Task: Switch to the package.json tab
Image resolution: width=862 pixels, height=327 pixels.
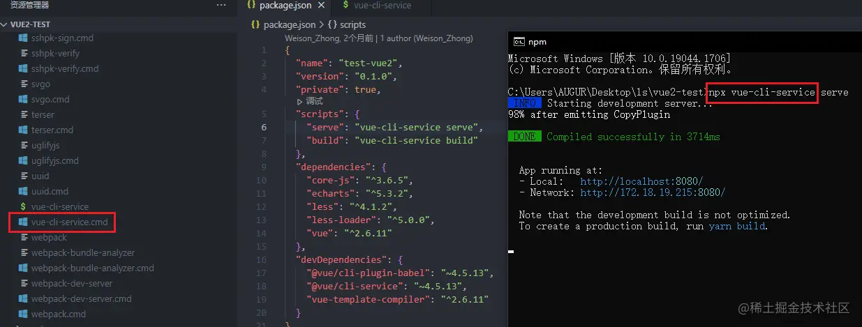Action: 285,6
